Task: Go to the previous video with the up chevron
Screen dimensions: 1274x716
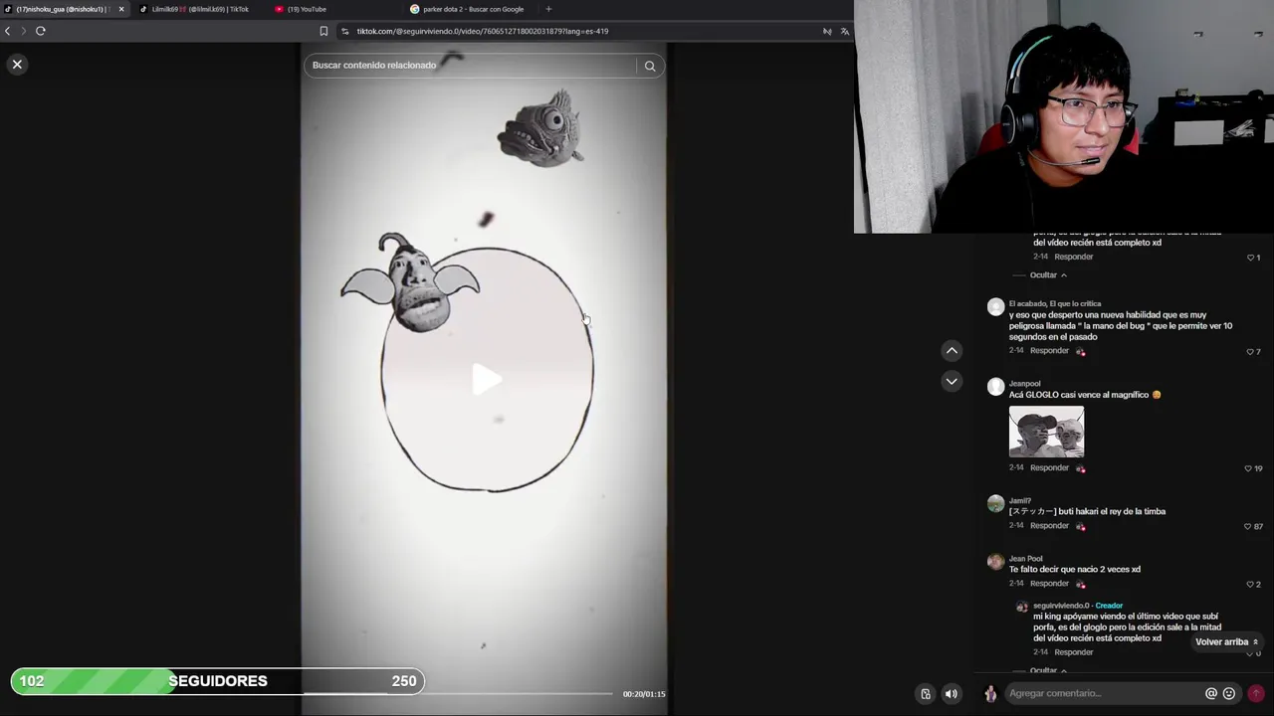Action: click(952, 350)
